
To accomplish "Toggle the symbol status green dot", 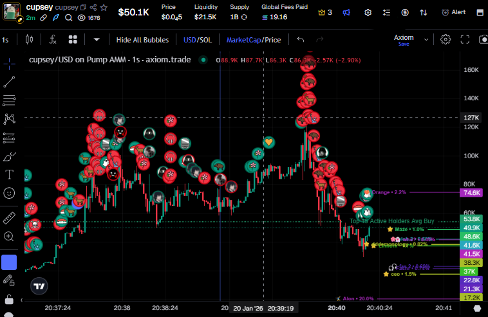I will [203, 60].
